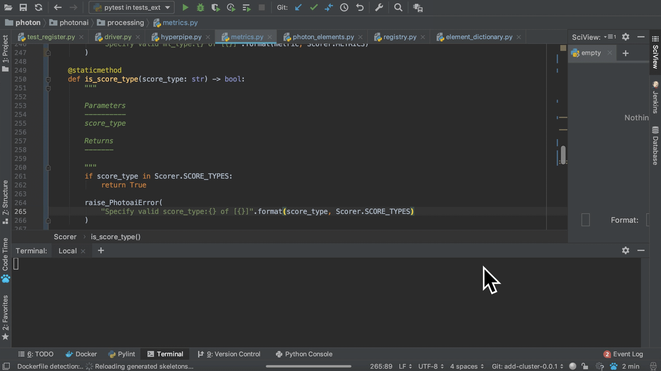Click the Scorer breadcrumb below editor
Viewport: 661px width, 371px height.
[x=65, y=237]
